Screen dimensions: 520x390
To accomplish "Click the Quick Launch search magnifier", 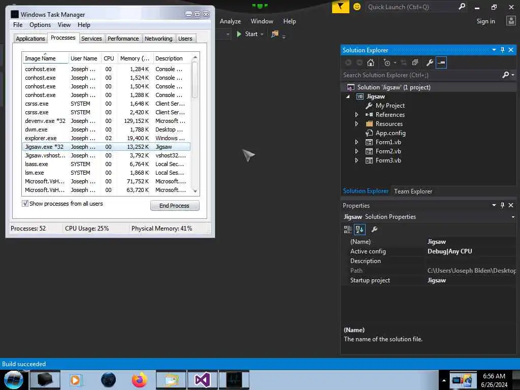I will (x=462, y=6).
